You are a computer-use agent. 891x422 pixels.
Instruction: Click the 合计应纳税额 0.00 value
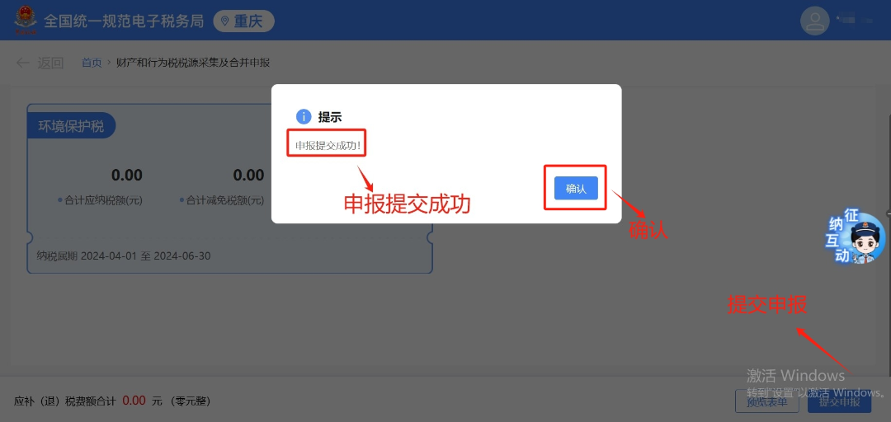(127, 175)
